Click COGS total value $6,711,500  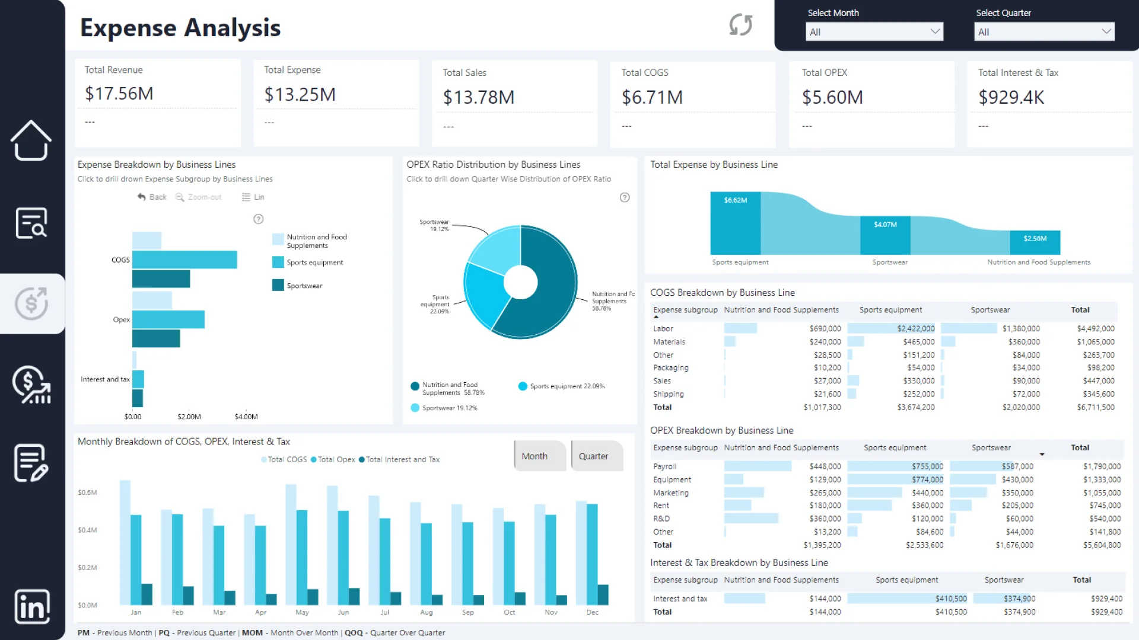coord(1096,408)
